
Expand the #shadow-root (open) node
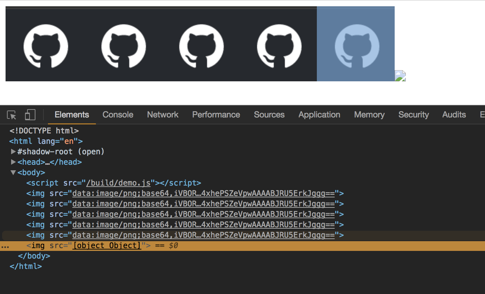(x=13, y=152)
